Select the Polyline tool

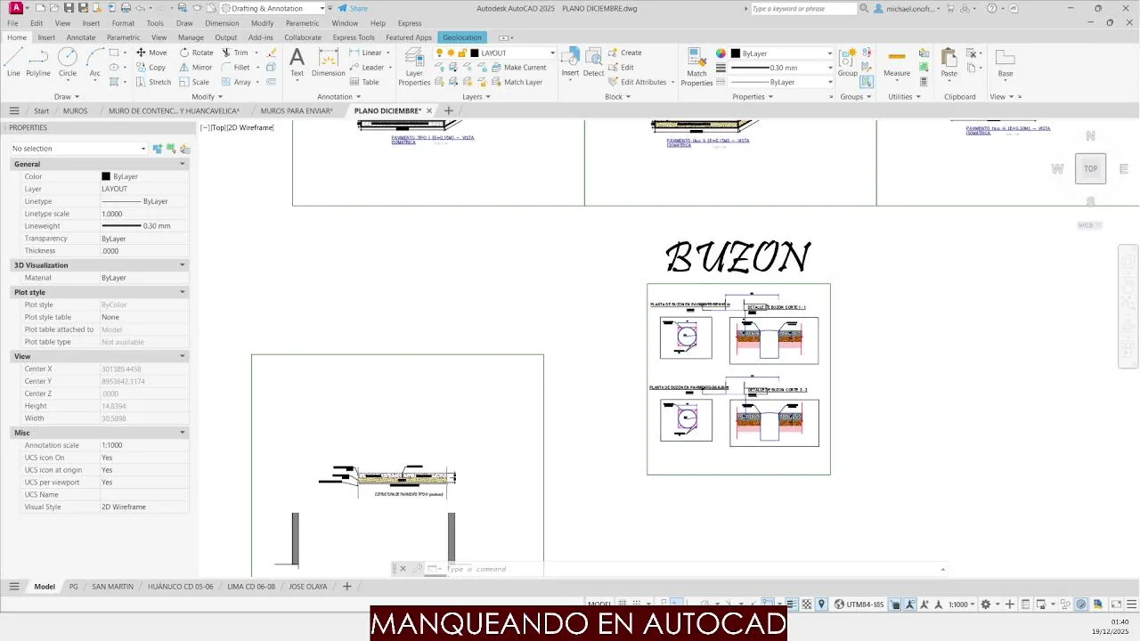coord(38,62)
